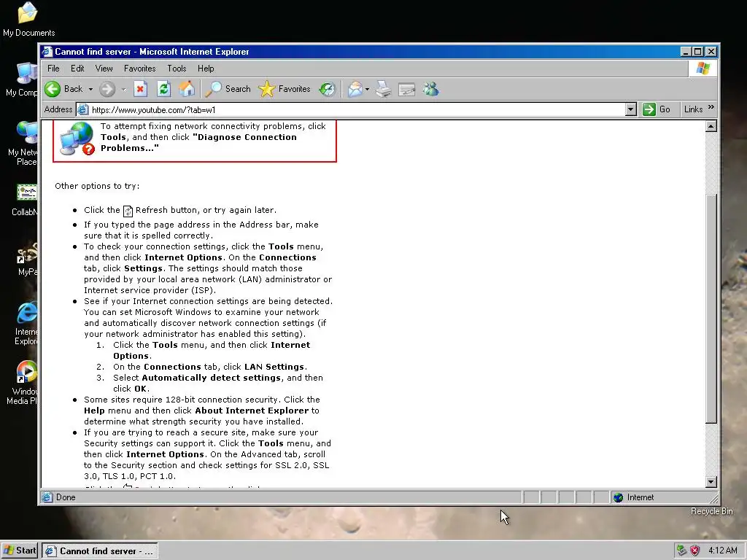The height and width of the screenshot is (560, 747).
Task: Click the network diagnose globe icon
Action: [76, 138]
